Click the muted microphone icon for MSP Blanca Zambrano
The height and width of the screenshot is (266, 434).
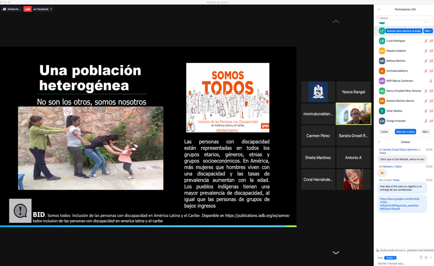[x=431, y=81]
